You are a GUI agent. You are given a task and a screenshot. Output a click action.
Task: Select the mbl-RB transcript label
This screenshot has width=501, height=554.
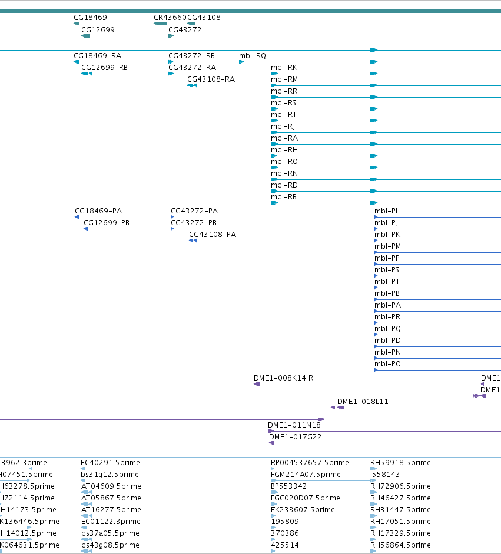(284, 197)
